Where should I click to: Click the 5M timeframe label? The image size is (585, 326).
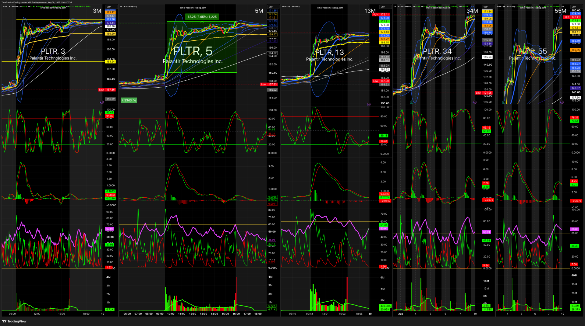[x=259, y=11]
